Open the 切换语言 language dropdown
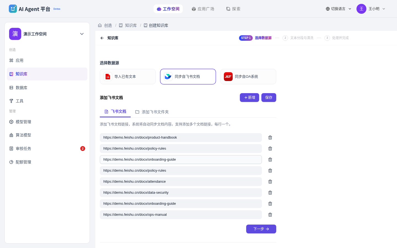 (x=339, y=9)
